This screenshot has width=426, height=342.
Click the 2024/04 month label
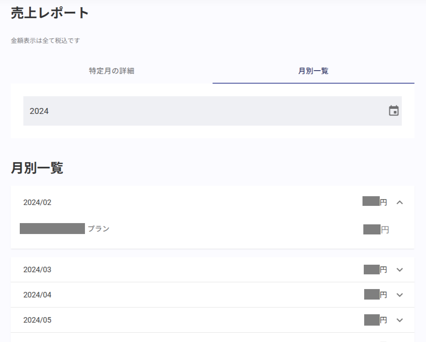tap(37, 295)
